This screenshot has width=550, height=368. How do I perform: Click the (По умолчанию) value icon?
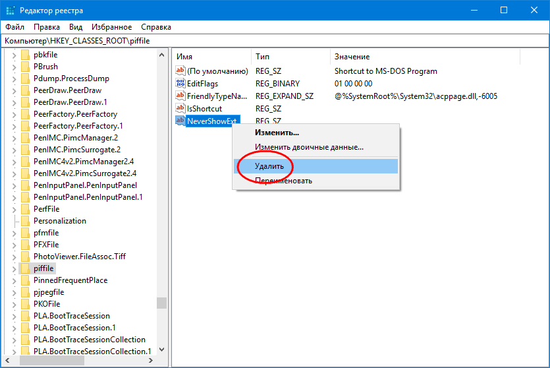[x=180, y=71]
